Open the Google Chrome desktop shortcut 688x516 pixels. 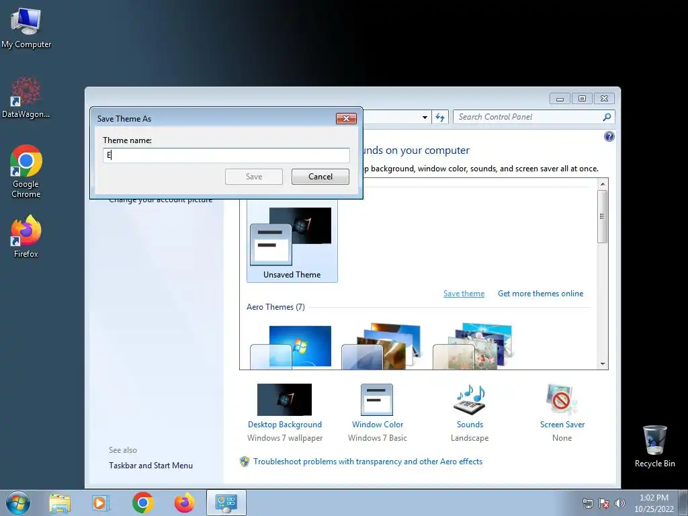pos(26,171)
